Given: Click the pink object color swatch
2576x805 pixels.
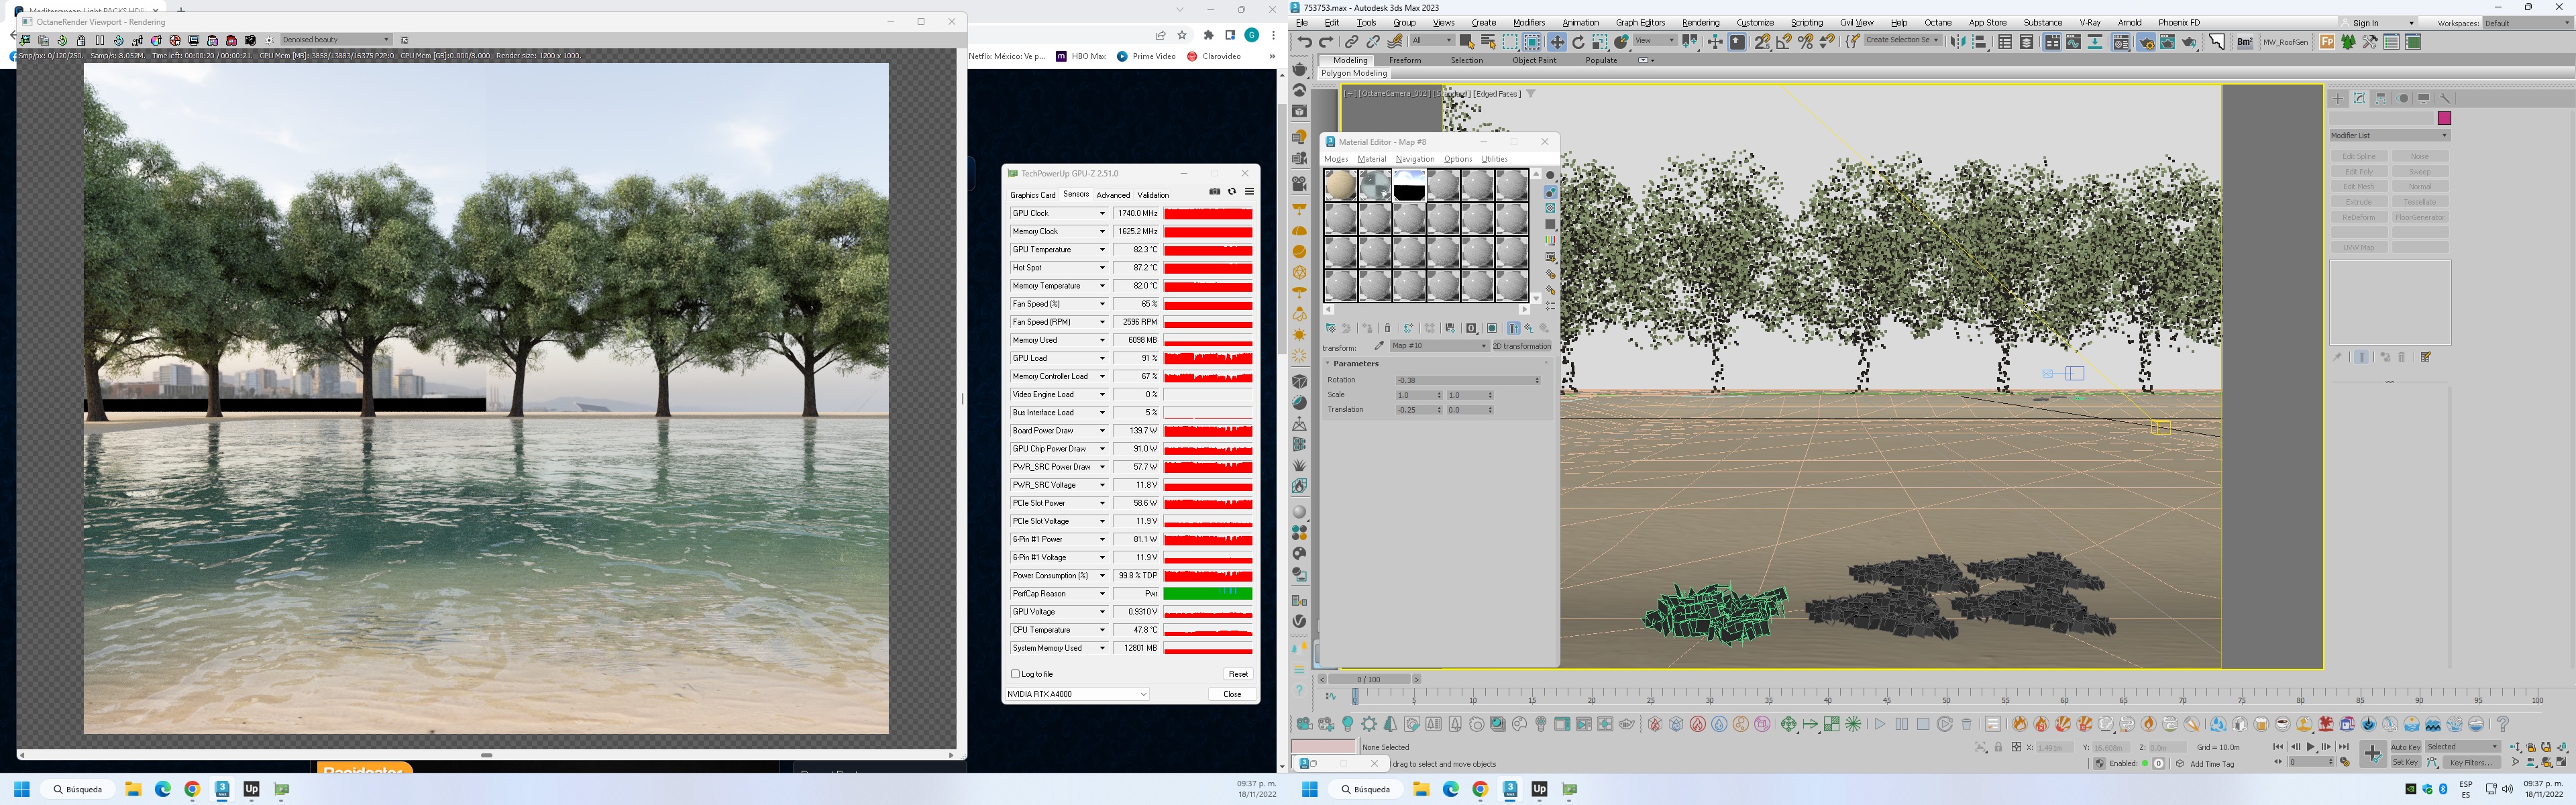Looking at the screenshot, I should click(x=2444, y=118).
